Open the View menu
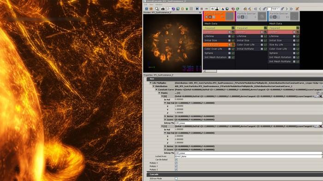 (x=151, y=5)
